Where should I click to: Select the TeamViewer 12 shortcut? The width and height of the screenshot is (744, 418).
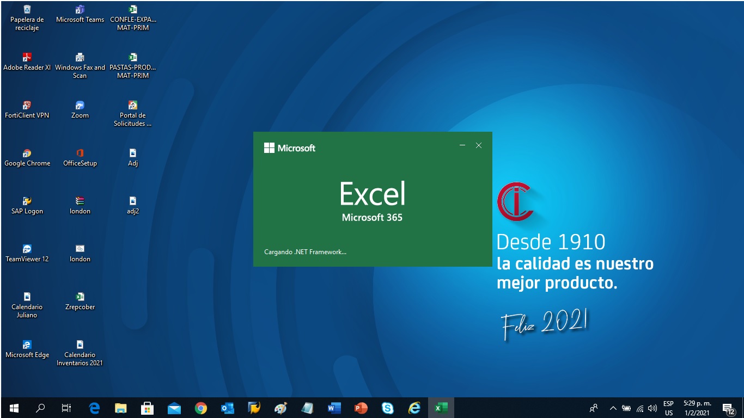click(x=27, y=254)
